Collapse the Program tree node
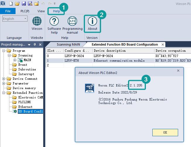The image size is (191, 147). point(4,51)
